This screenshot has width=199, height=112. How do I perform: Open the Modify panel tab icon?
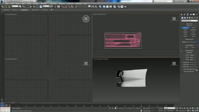[x=185, y=15]
